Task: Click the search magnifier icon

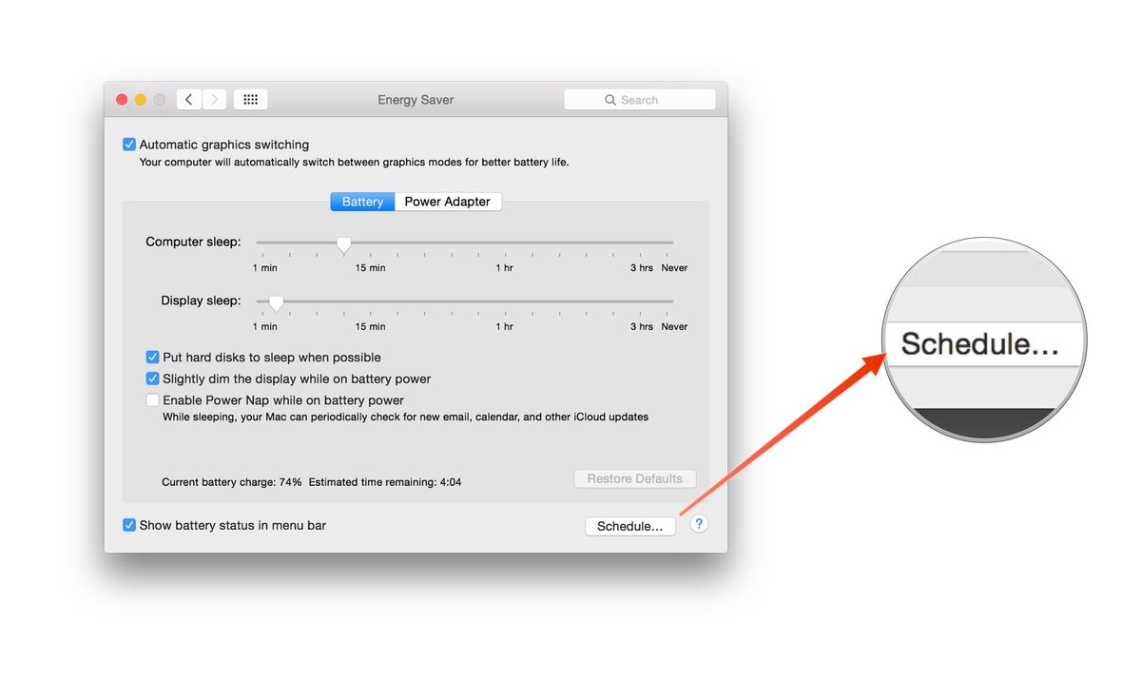Action: click(611, 99)
